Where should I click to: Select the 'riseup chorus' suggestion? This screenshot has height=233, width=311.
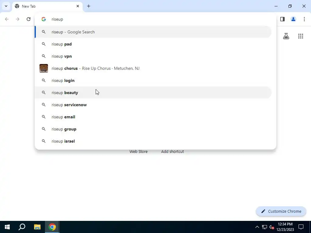pyautogui.click(x=153, y=68)
